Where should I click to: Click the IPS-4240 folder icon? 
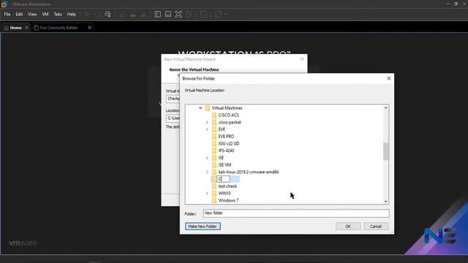click(x=214, y=150)
